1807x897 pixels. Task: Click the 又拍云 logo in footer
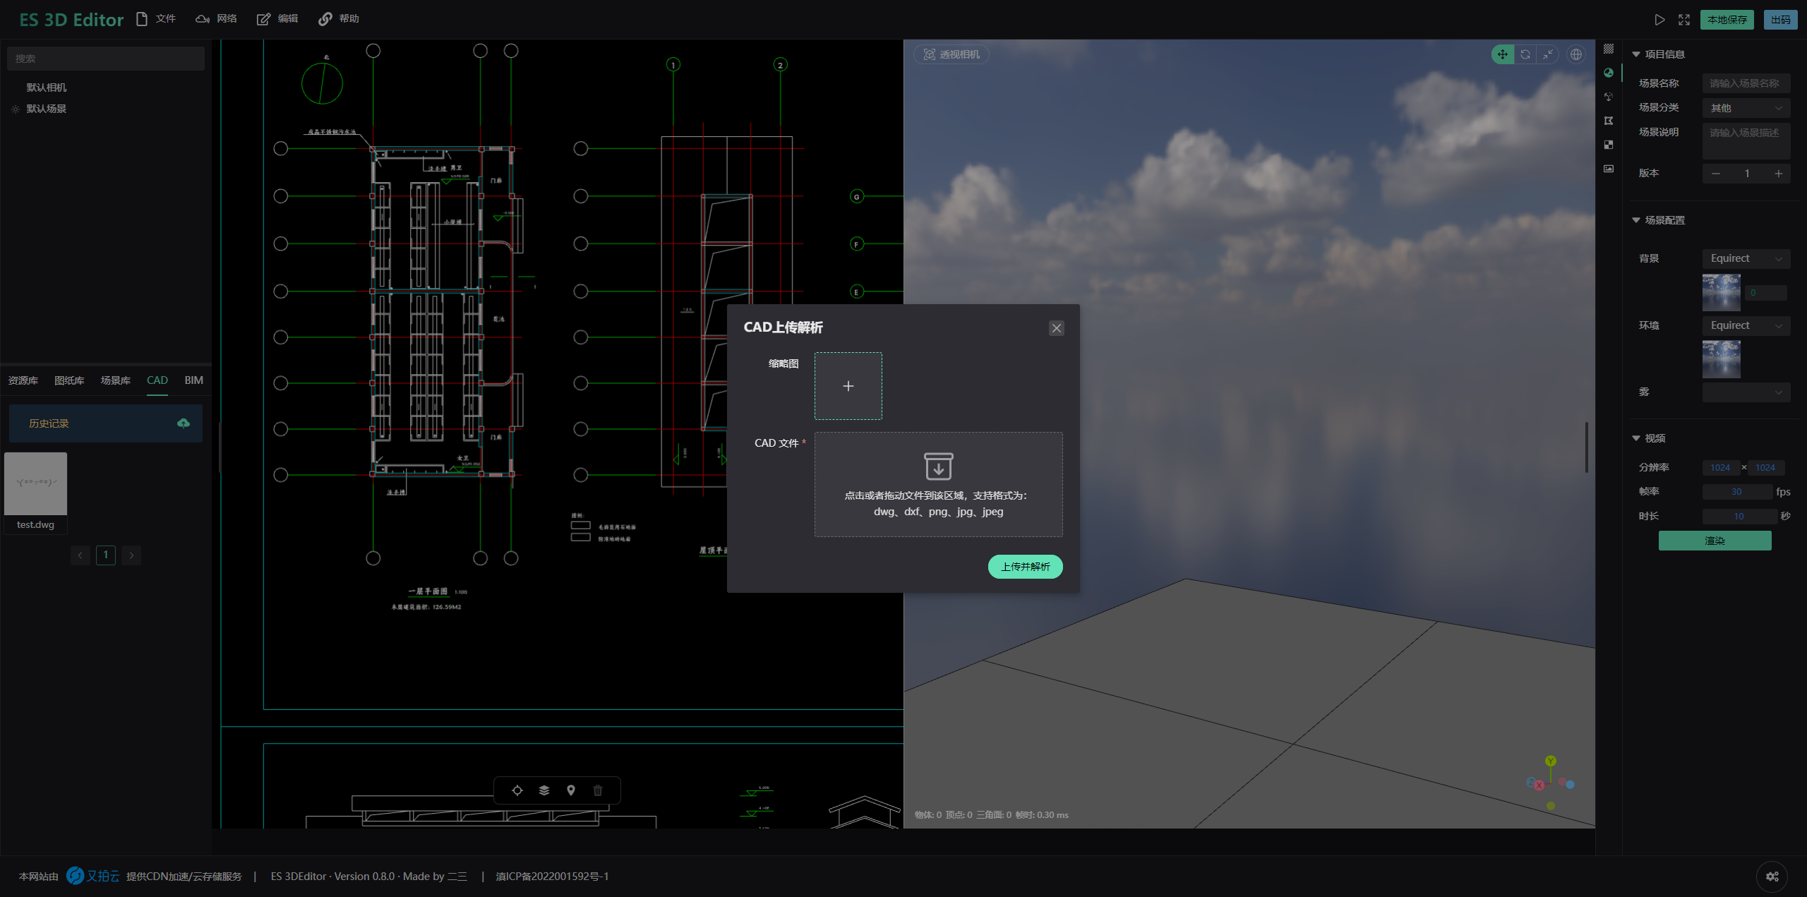[93, 876]
